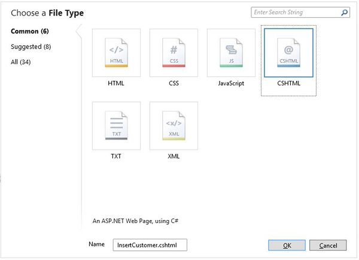Select the HTML file type icon
The width and height of the screenshot is (359, 260).
[x=116, y=52]
